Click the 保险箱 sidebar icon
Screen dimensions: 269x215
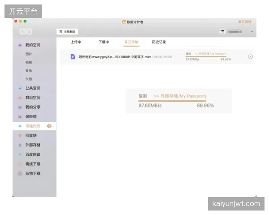(x=20, y=117)
